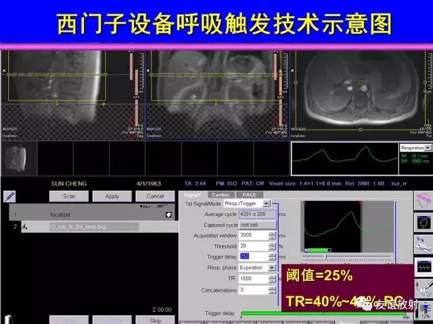Click the contrast syringe icon
This screenshot has width=433, height=324.
click(9, 196)
